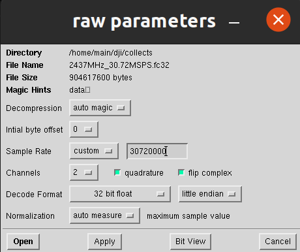Click the Decode Format label
300x252 pixels.
(34, 195)
